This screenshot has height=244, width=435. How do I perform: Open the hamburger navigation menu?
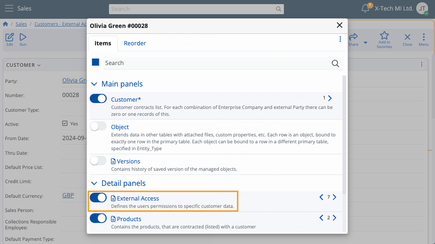[9, 9]
